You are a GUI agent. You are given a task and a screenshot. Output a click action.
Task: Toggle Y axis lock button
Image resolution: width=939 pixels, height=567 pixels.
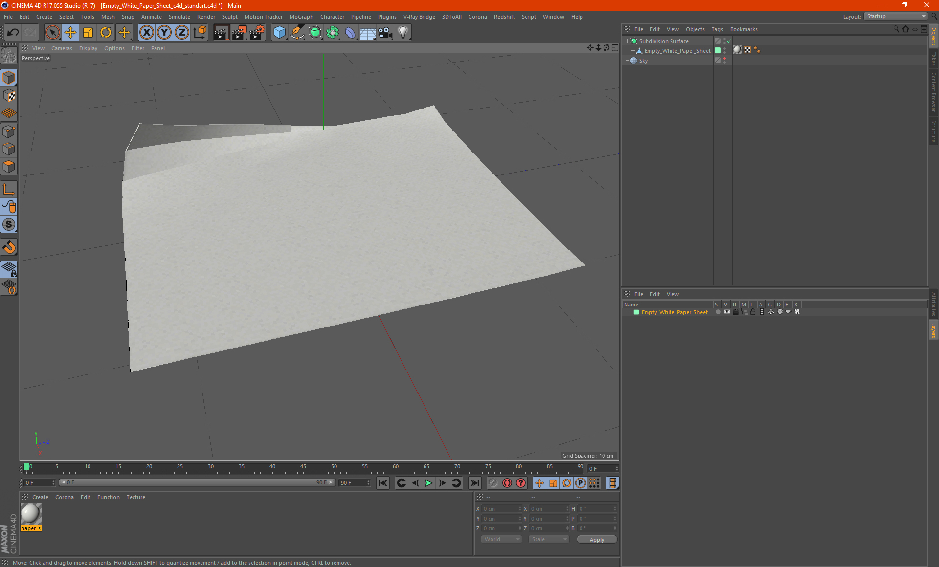[x=164, y=33]
